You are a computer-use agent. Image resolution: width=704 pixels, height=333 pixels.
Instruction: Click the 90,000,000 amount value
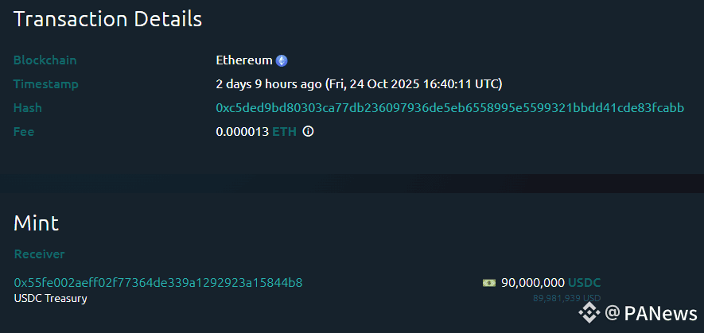[x=533, y=283]
